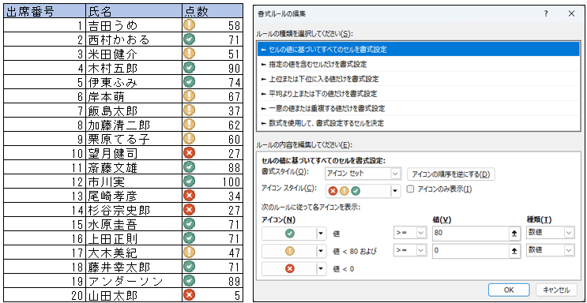Image resolution: width=587 pixels, height=303 pixels.
Task: Click the yellow icon beside 飯島太郎
Action: click(x=190, y=110)
